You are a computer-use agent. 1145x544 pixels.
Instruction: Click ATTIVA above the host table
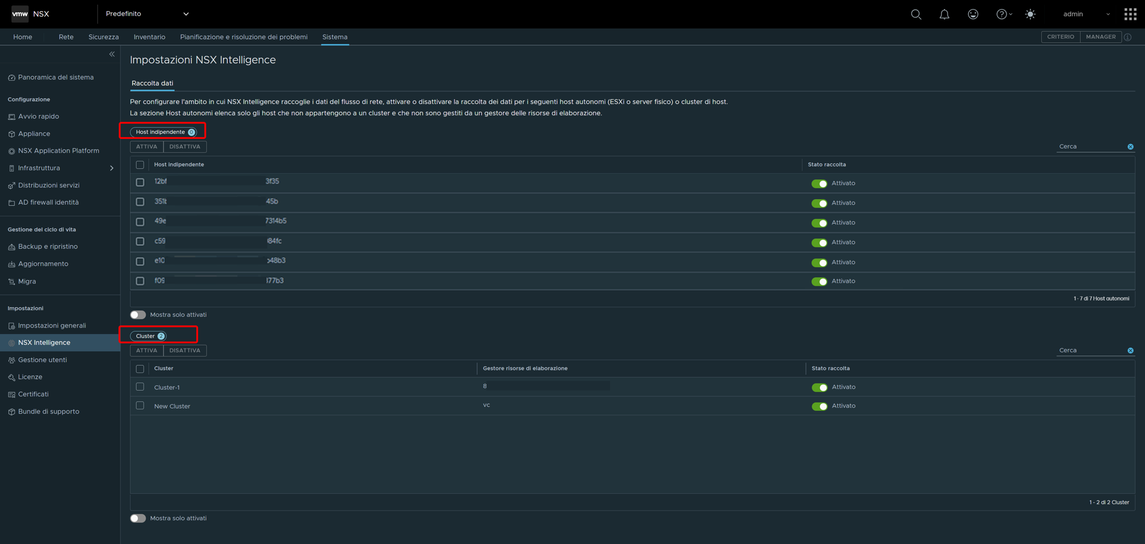point(147,147)
